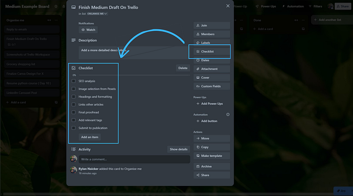The width and height of the screenshot is (353, 196).
Task: Open 'Screenshots of Trello Workspace' card
Action: pyautogui.click(x=32, y=55)
